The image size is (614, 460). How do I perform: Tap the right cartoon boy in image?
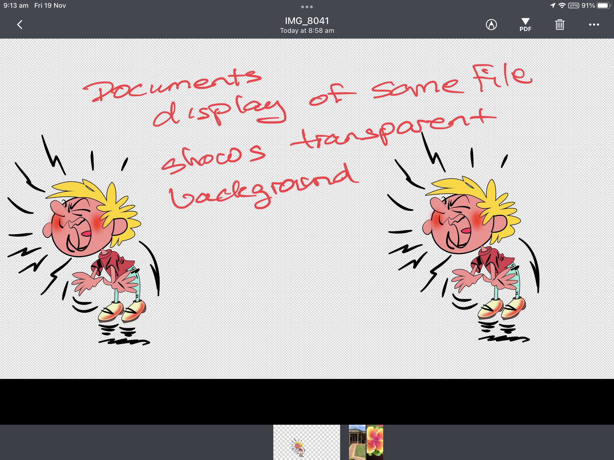click(x=463, y=237)
